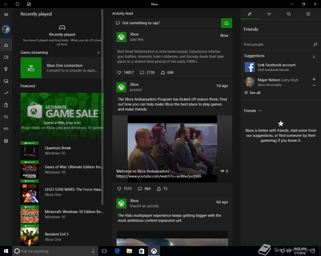
Task: Click the pop-out icon in title bar
Action: [29, 4]
